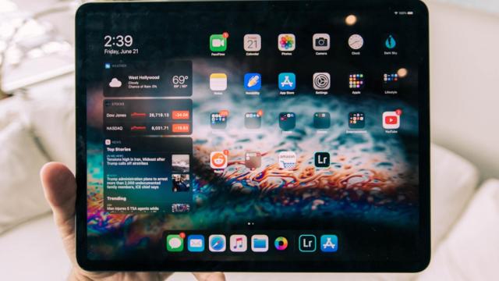499x281 pixels.
Task: Open the Apple folder
Action: point(356,81)
